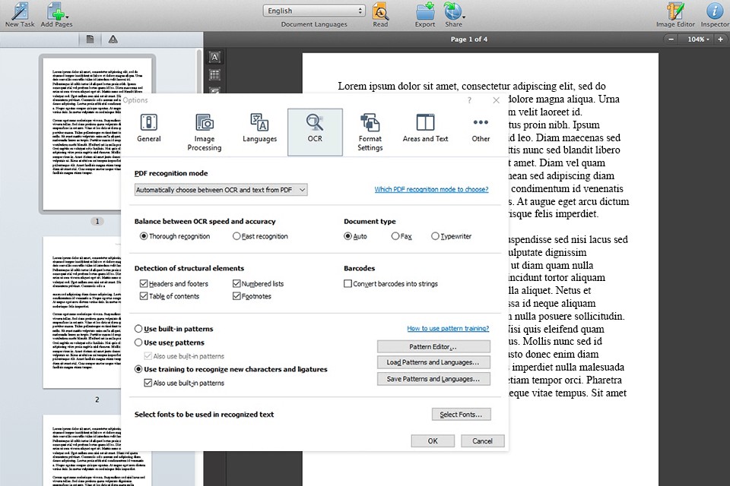Click the Share globe icon
Image resolution: width=730 pixels, height=486 pixels.
tap(453, 11)
